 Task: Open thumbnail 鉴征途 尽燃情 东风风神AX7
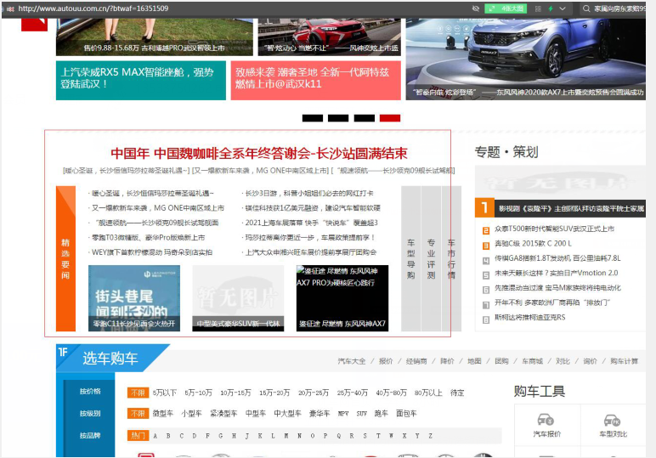pyautogui.click(x=342, y=298)
